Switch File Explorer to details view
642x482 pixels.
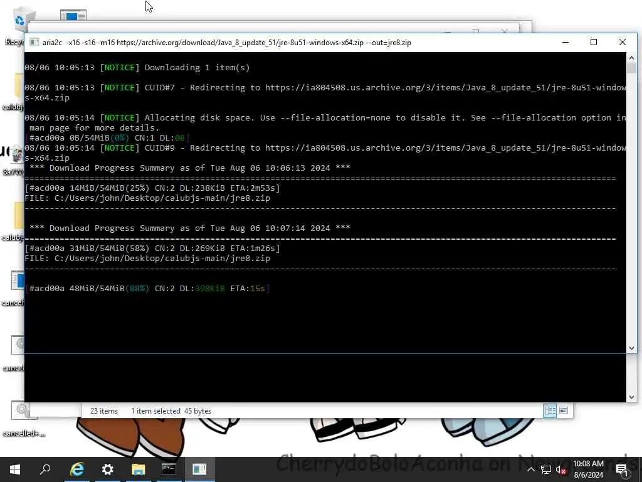pyautogui.click(x=550, y=410)
